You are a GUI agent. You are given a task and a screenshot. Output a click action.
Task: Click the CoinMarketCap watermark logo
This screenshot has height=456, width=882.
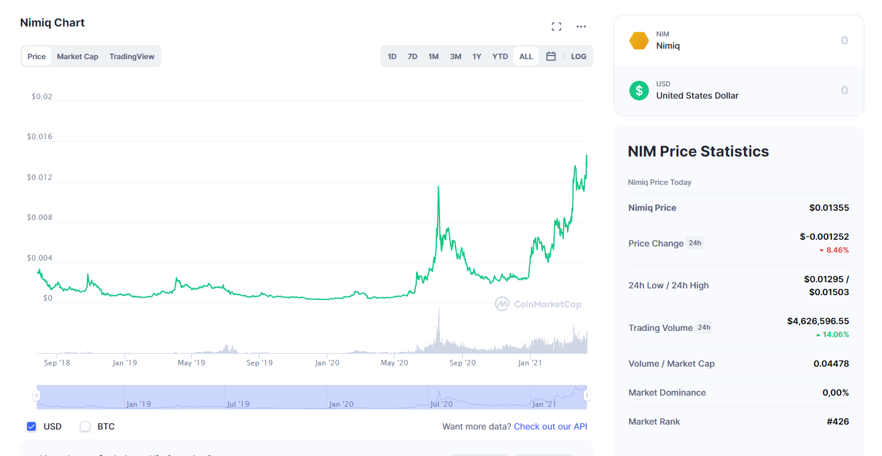pyautogui.click(x=539, y=304)
